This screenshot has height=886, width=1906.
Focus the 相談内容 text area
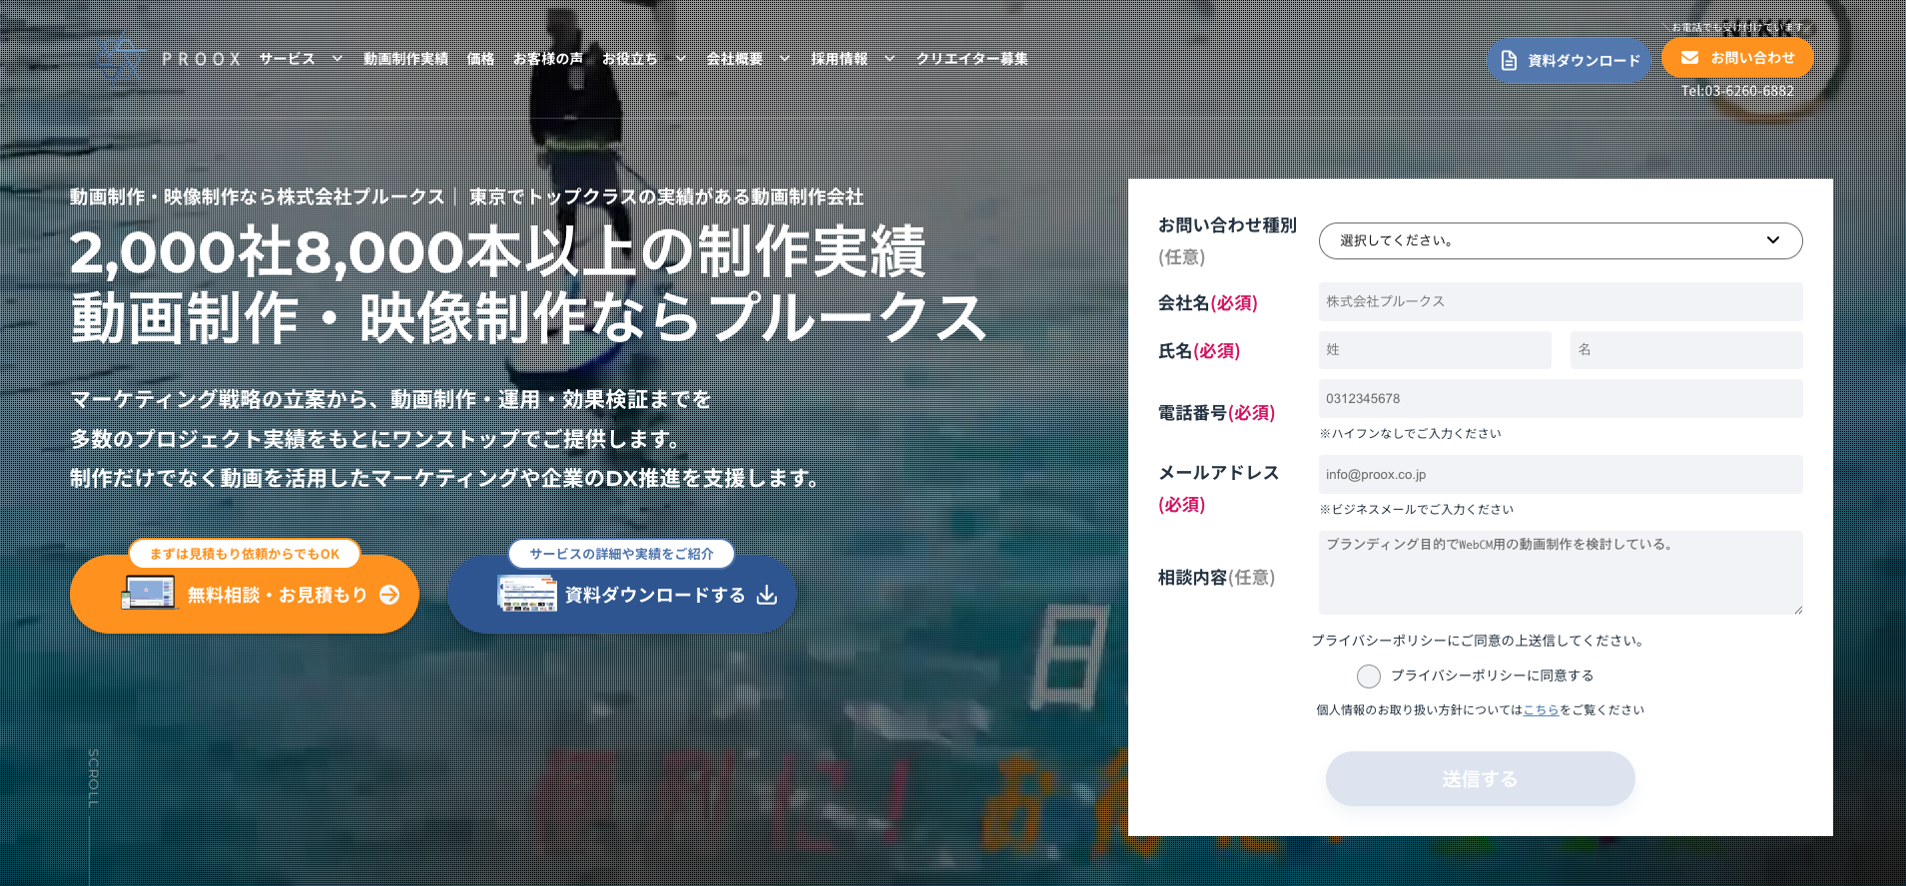pyautogui.click(x=1561, y=573)
